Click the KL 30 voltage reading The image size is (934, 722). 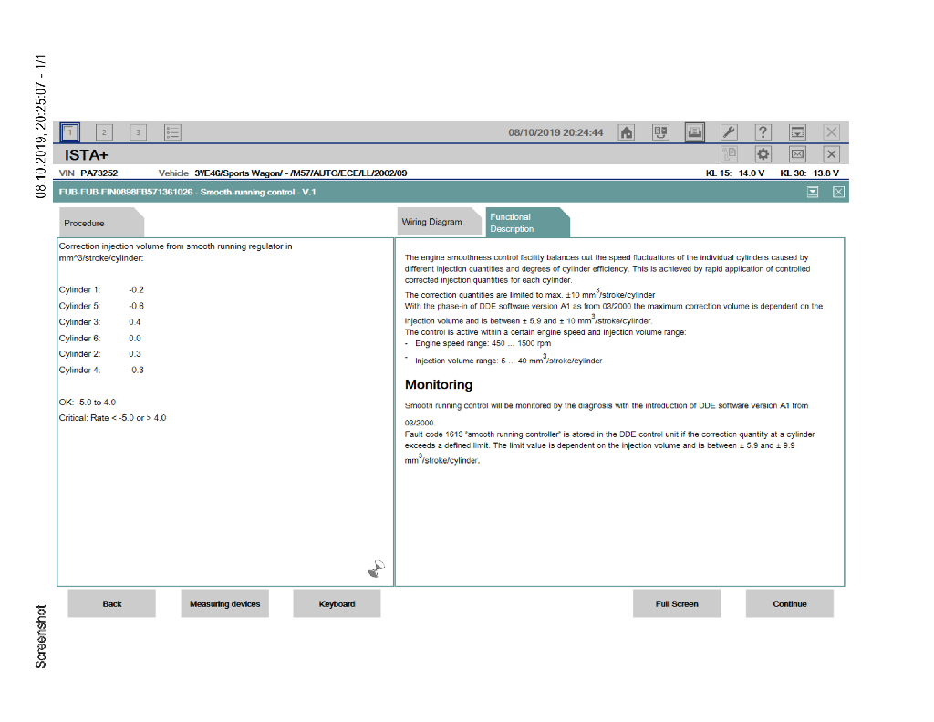pos(810,173)
